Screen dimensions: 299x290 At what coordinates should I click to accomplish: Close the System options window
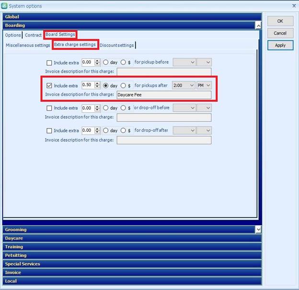(x=294, y=6)
